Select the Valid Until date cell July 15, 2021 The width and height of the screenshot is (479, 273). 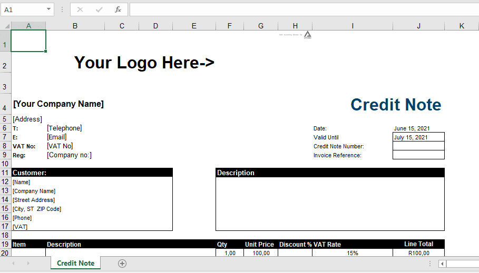[x=418, y=137]
